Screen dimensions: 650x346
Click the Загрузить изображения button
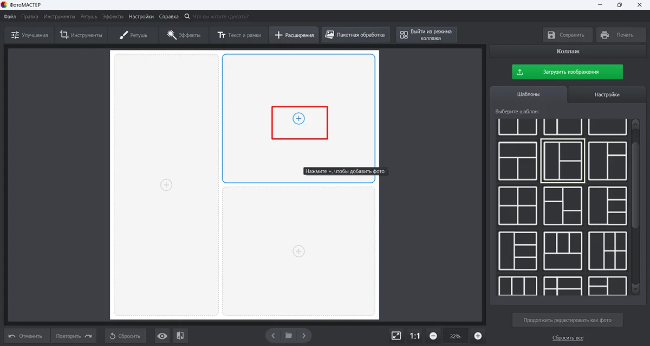pos(567,72)
